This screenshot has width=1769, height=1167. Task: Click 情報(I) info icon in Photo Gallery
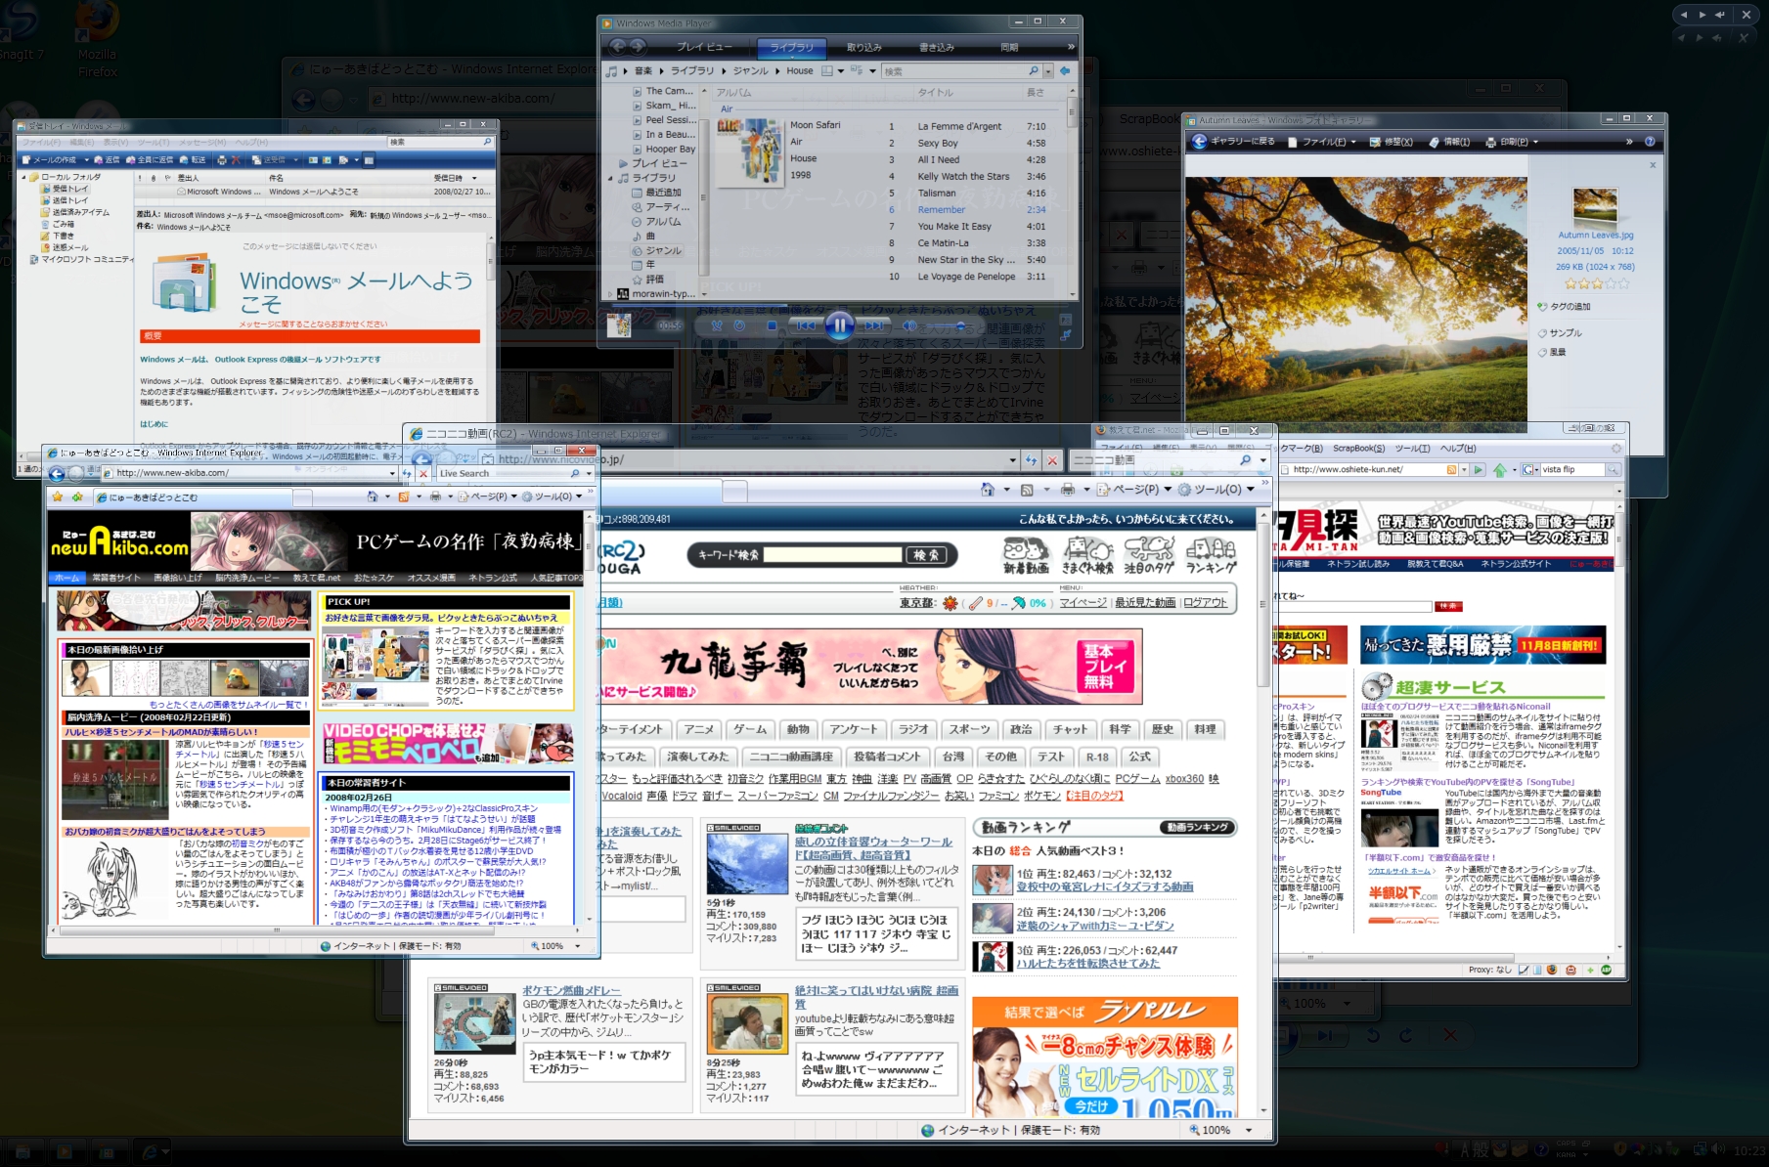point(1449,142)
